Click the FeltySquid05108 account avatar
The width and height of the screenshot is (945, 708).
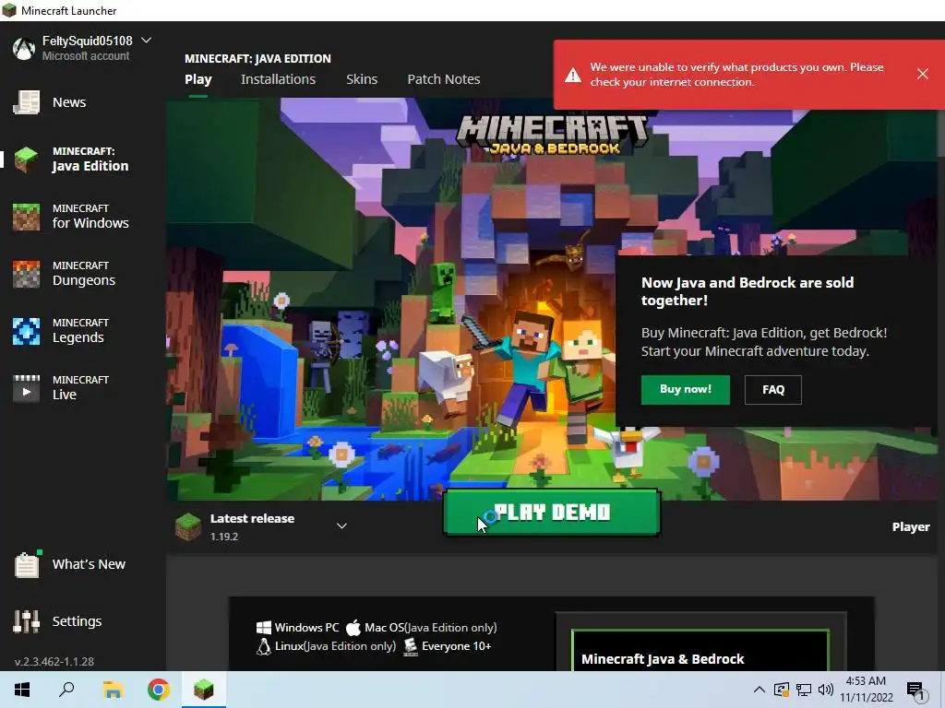(24, 48)
